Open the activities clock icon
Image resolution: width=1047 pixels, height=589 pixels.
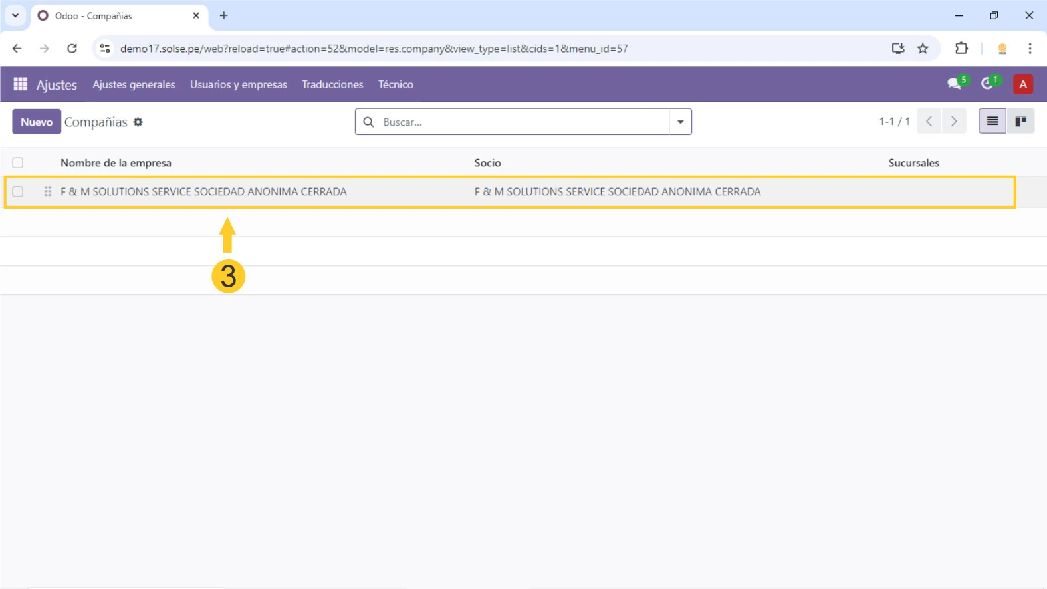989,84
